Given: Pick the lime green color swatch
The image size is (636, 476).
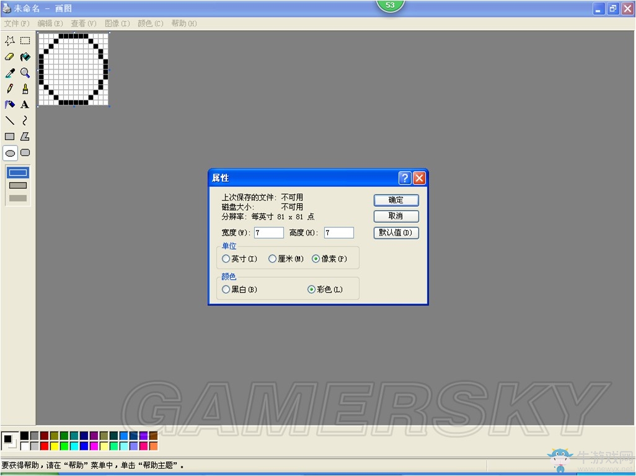Looking at the screenshot, I should click(64, 446).
